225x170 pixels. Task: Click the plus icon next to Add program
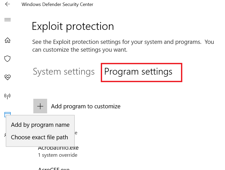40,106
